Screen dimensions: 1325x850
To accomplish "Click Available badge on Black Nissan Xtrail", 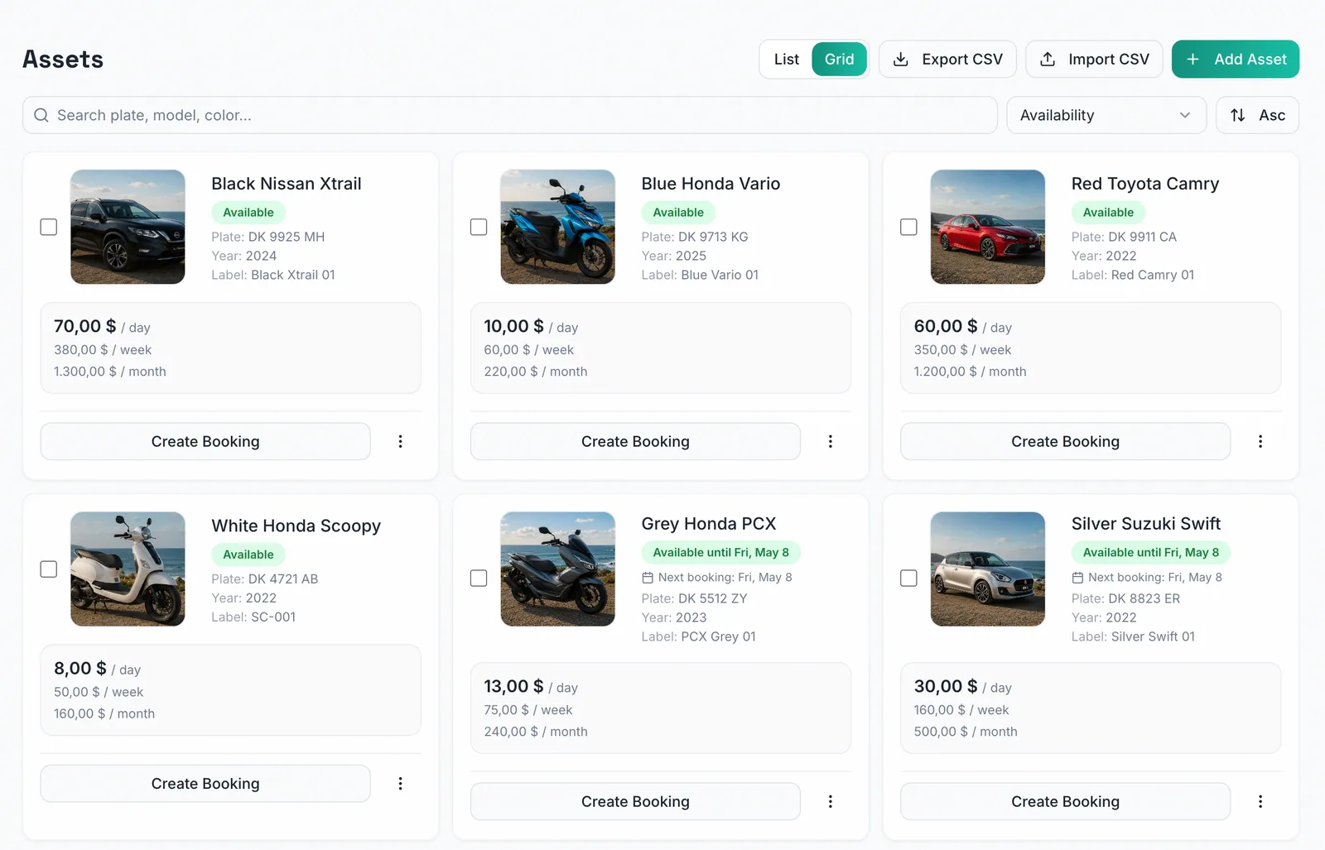I will [x=248, y=212].
